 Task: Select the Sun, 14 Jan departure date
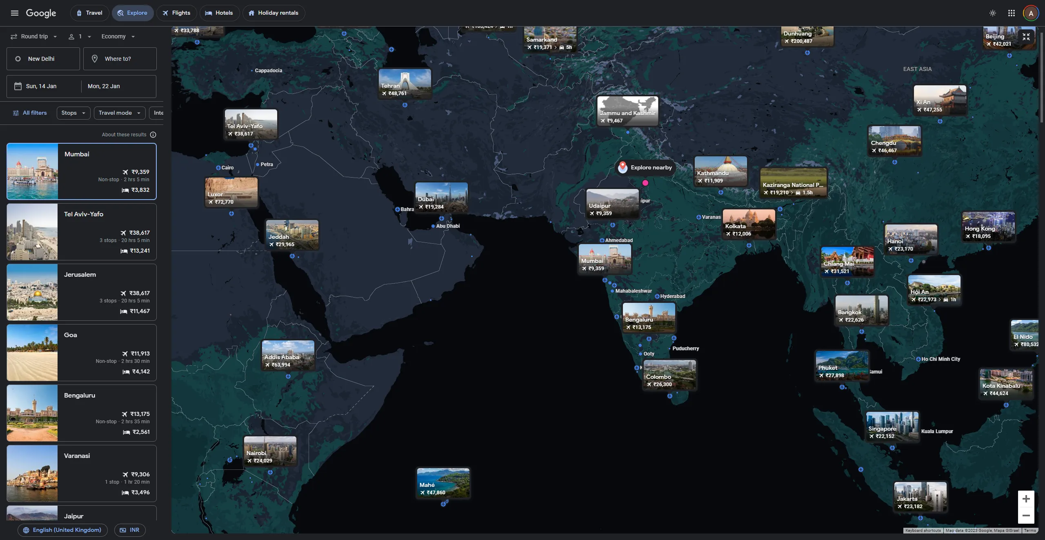[x=44, y=86]
